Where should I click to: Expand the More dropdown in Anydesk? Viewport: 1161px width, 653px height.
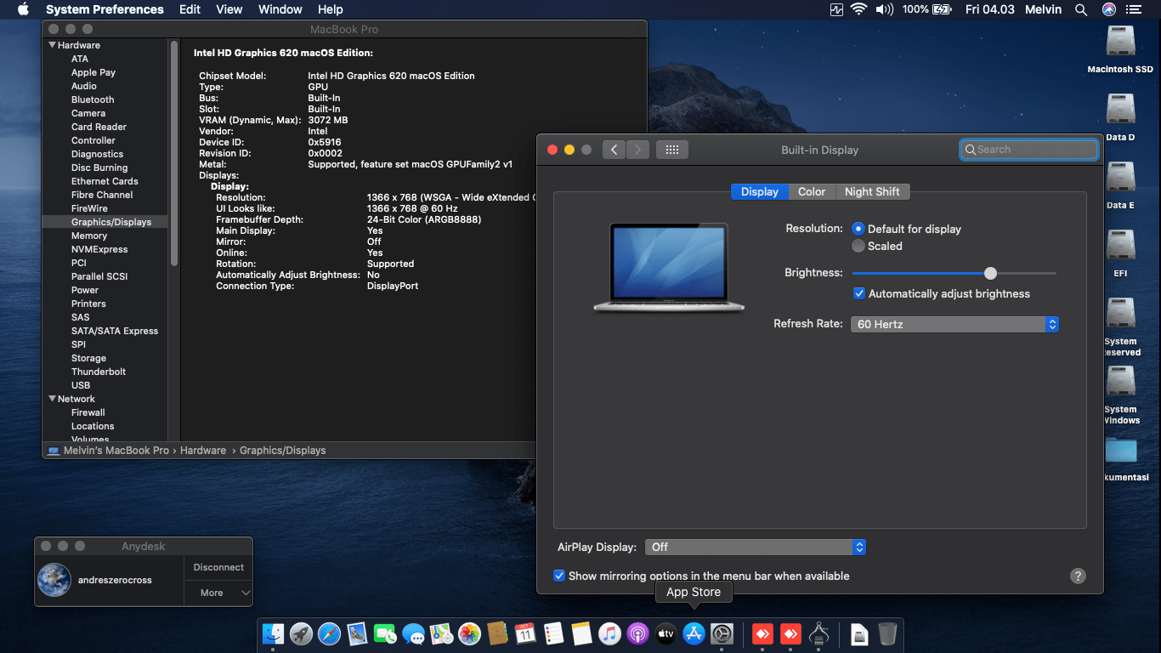coord(218,593)
